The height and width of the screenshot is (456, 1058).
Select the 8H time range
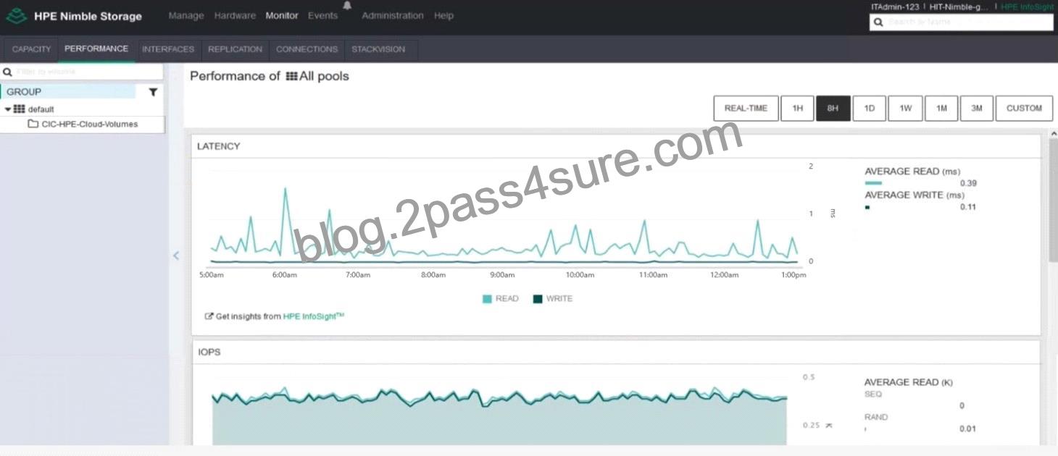point(833,109)
